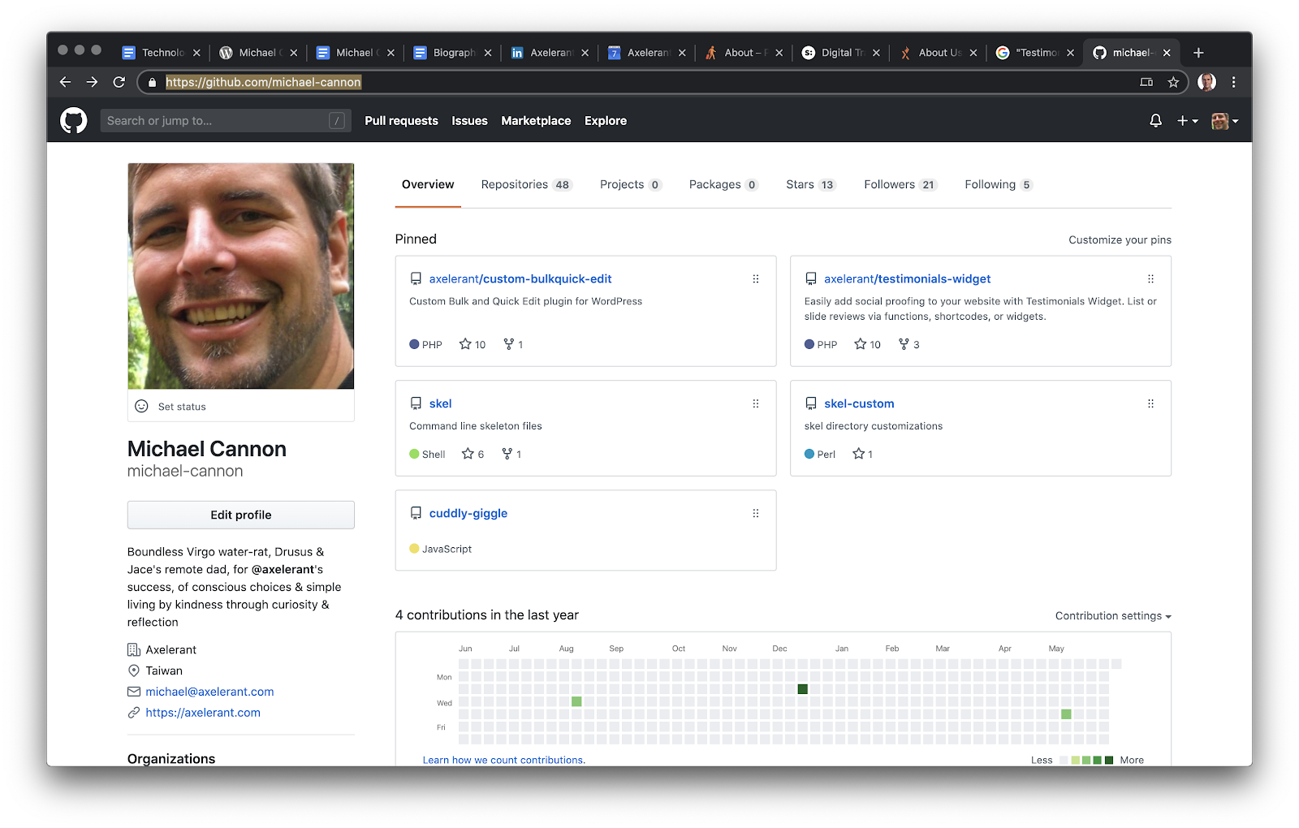The width and height of the screenshot is (1299, 828).
Task: Go to Marketplace
Action: (x=536, y=121)
